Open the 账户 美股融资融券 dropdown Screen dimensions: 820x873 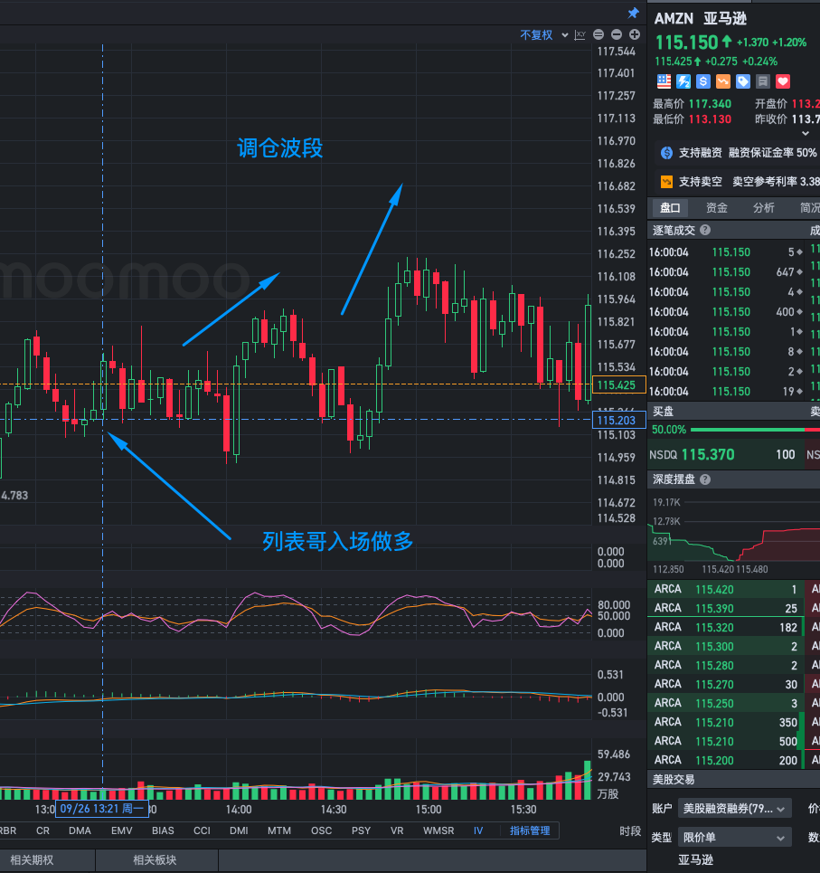734,809
